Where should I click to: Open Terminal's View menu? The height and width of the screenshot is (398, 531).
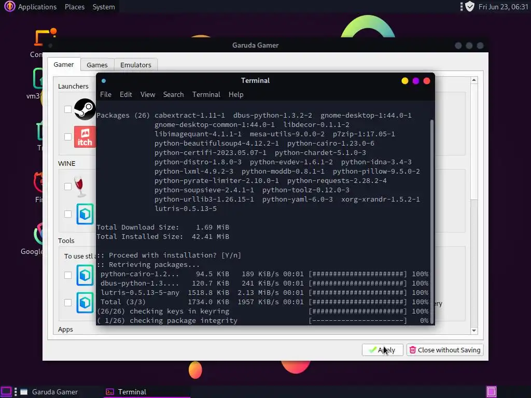click(x=148, y=94)
